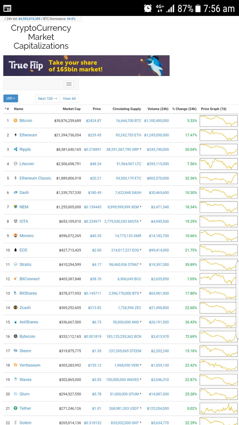Click the Litecoin logo icon
Image resolution: width=239 pixels, height=425 pixels.
pyautogui.click(x=16, y=164)
